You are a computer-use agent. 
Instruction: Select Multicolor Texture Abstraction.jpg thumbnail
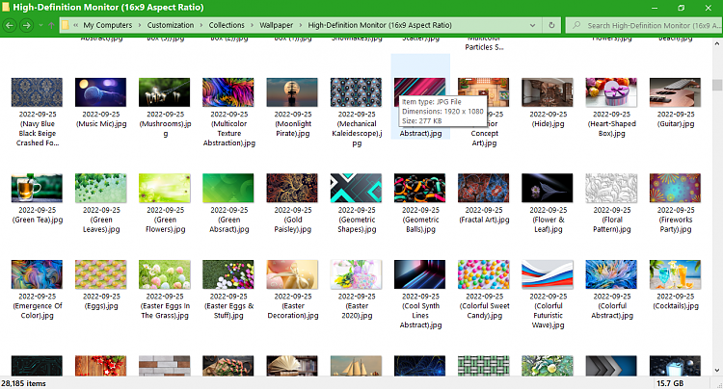(228, 92)
